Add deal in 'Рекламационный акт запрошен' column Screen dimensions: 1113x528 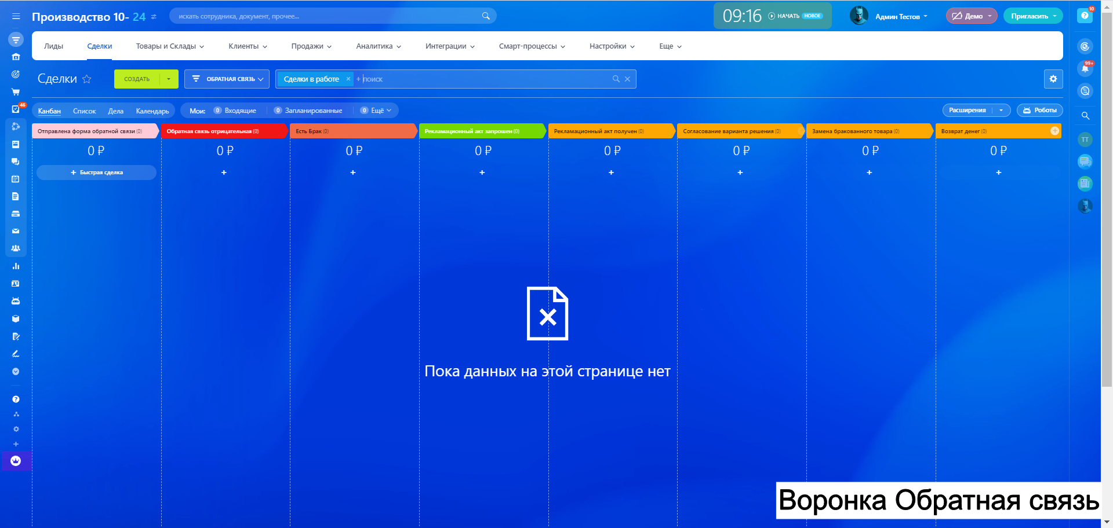(x=482, y=173)
